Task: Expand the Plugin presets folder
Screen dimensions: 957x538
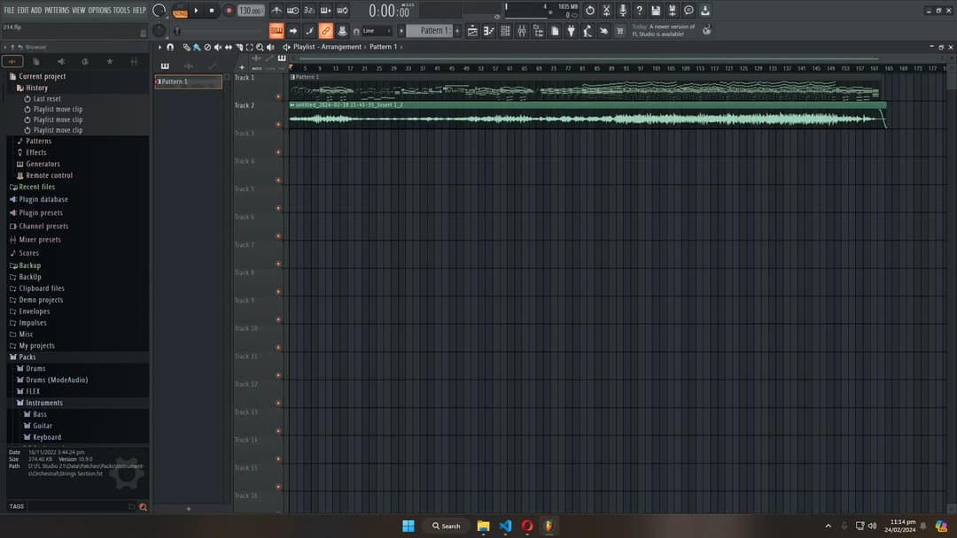Action: (40, 213)
